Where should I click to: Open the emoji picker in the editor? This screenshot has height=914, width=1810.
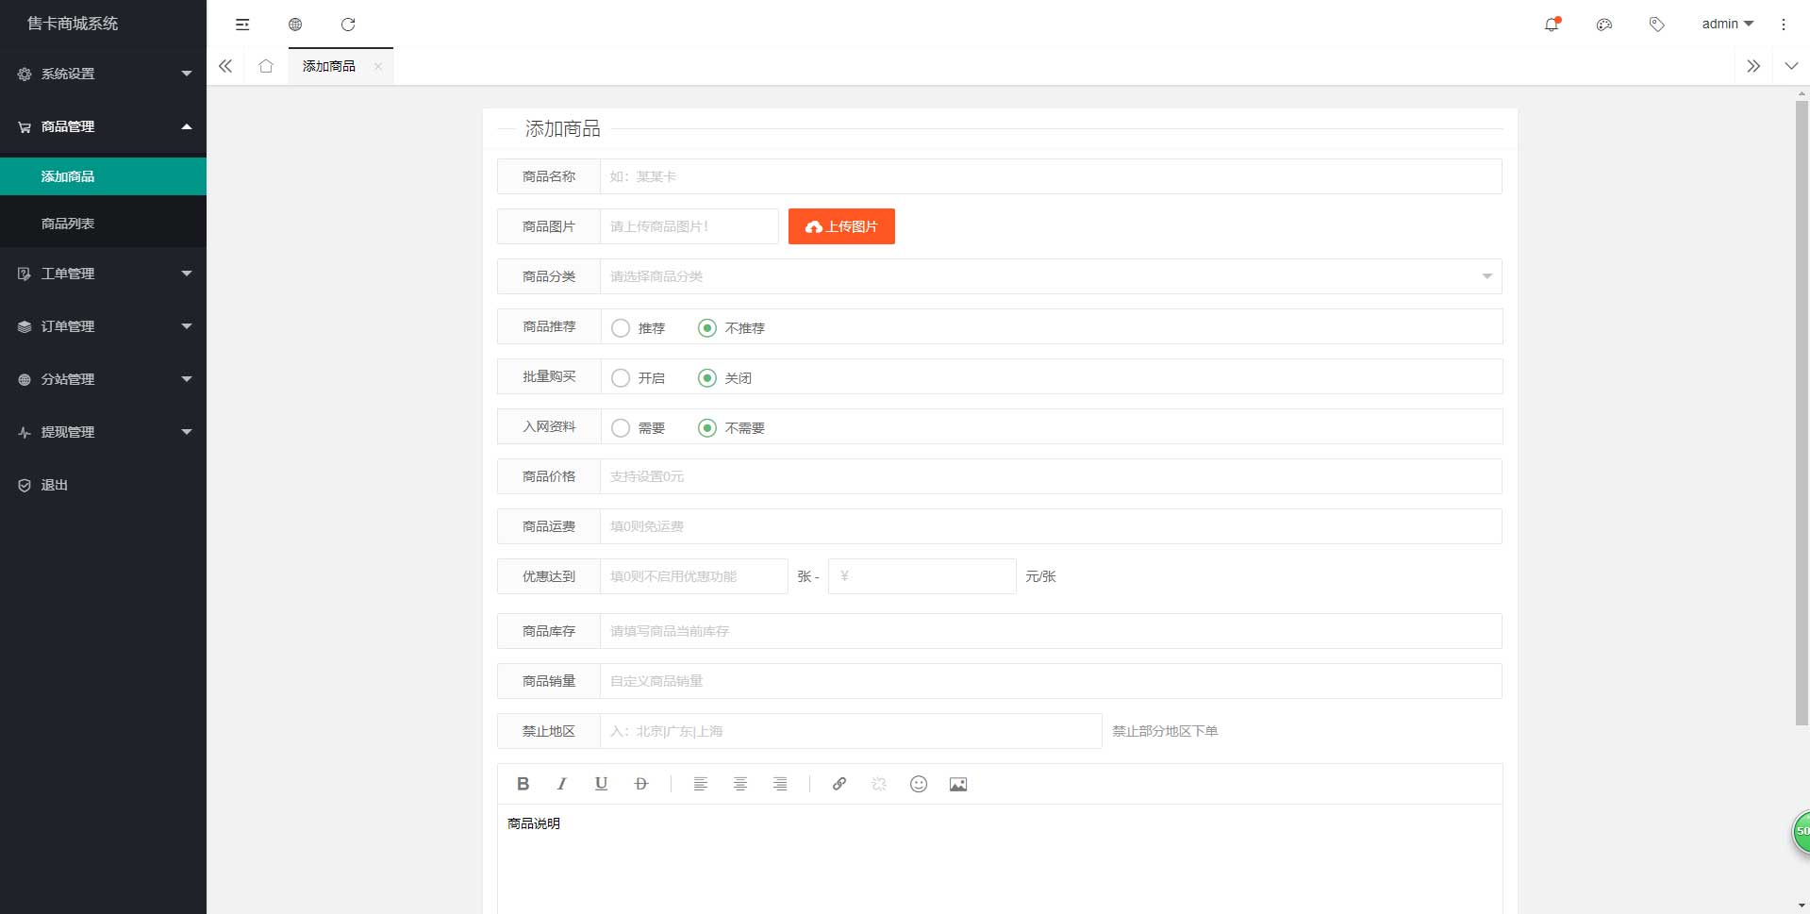(918, 784)
